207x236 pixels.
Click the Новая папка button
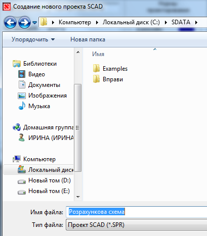coord(88,39)
